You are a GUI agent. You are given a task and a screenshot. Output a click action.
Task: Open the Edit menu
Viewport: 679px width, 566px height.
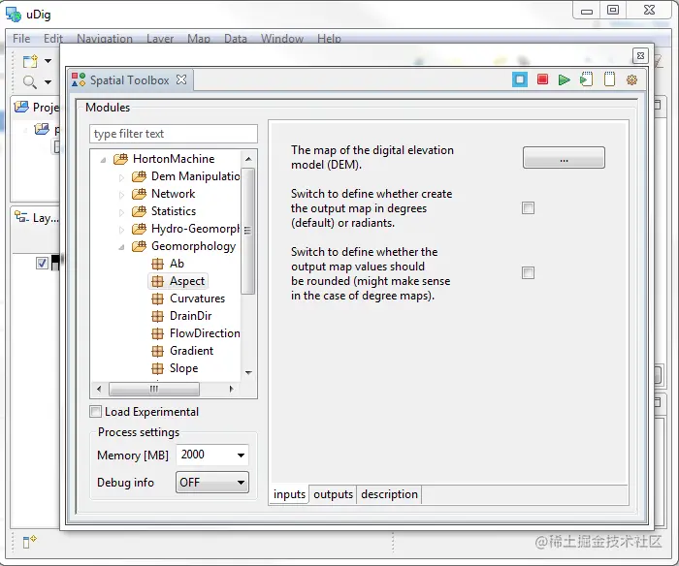click(x=53, y=39)
